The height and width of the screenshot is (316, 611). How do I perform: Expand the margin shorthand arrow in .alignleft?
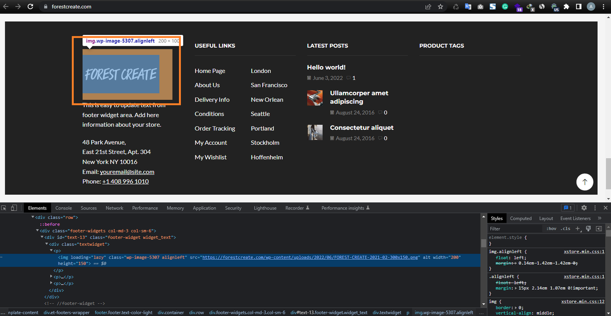(x=516, y=288)
